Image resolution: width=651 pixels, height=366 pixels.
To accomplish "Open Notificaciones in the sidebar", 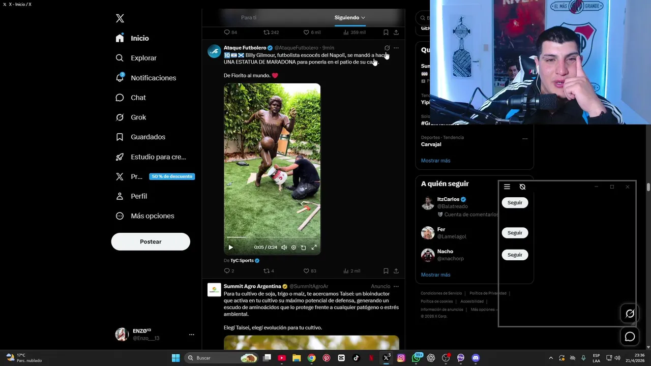I will pyautogui.click(x=145, y=78).
